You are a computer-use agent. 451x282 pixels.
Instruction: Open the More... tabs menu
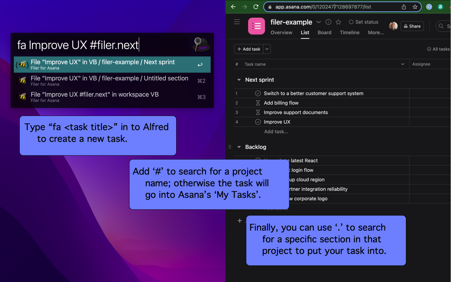pyautogui.click(x=376, y=32)
